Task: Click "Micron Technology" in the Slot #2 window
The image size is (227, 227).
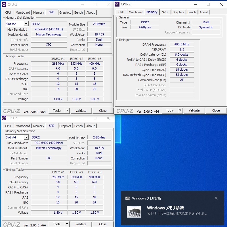Action: (x=49, y=34)
